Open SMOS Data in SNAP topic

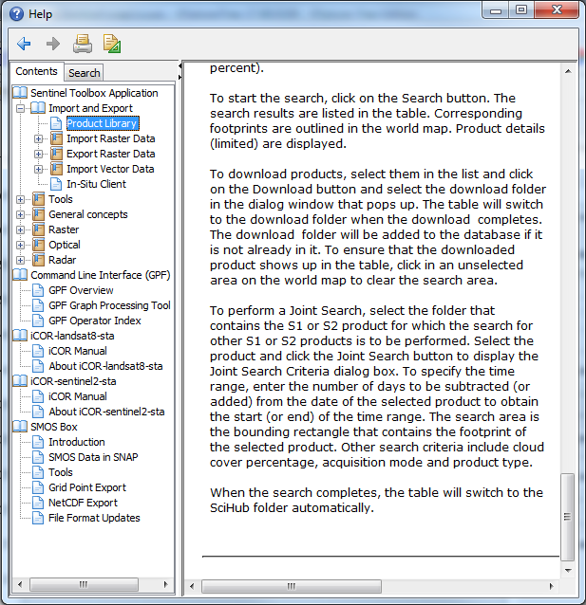pyautogui.click(x=93, y=457)
